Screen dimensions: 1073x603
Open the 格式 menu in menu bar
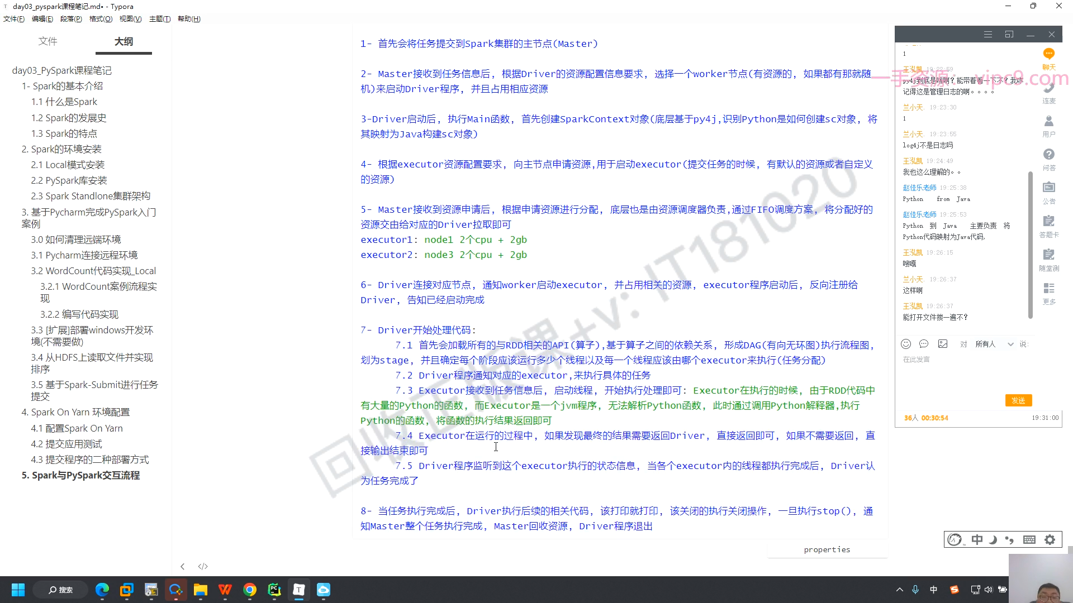click(101, 19)
